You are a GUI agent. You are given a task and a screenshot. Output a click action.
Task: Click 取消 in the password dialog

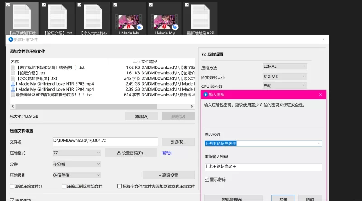click(310, 199)
